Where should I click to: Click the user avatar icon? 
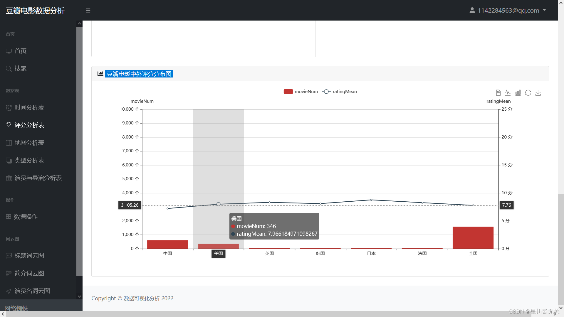tap(472, 10)
